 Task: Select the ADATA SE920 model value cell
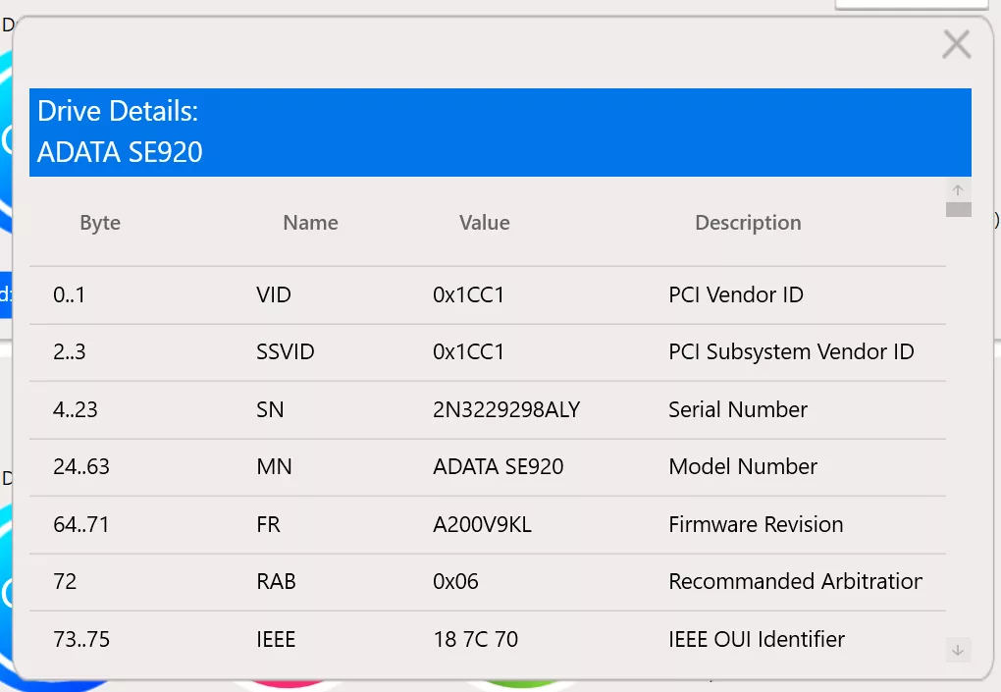498,466
